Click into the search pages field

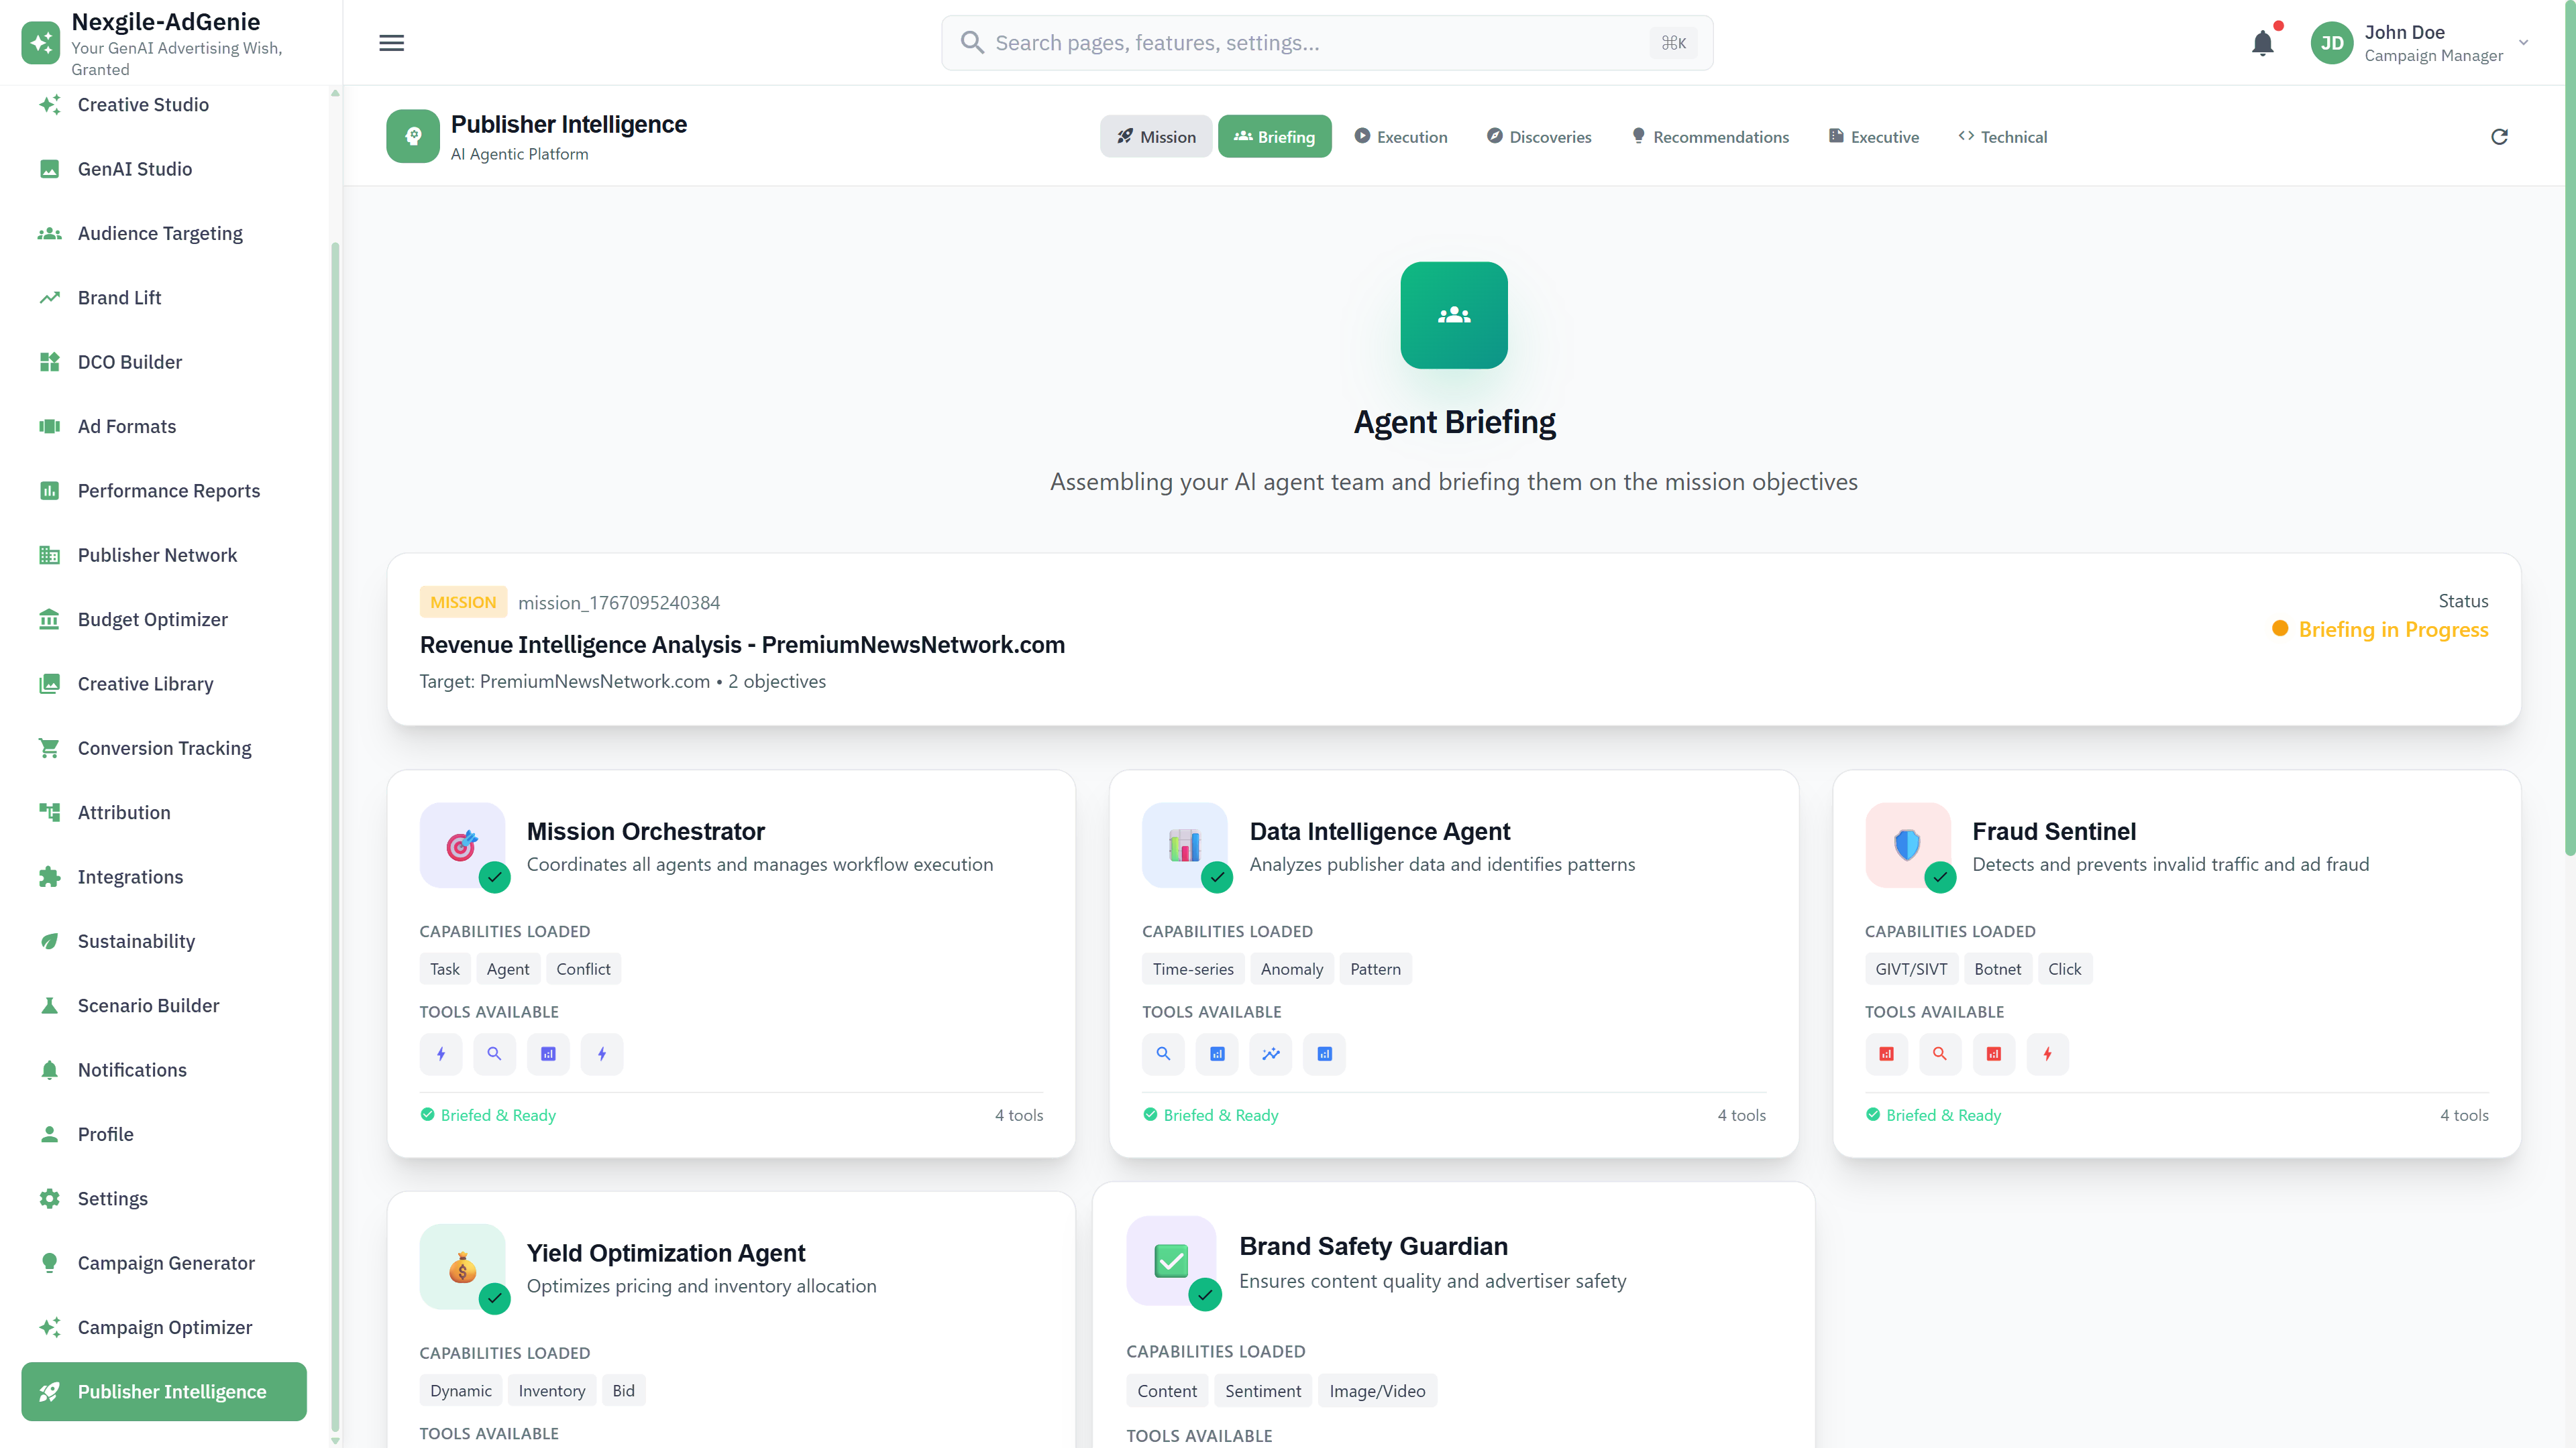pos(1300,42)
